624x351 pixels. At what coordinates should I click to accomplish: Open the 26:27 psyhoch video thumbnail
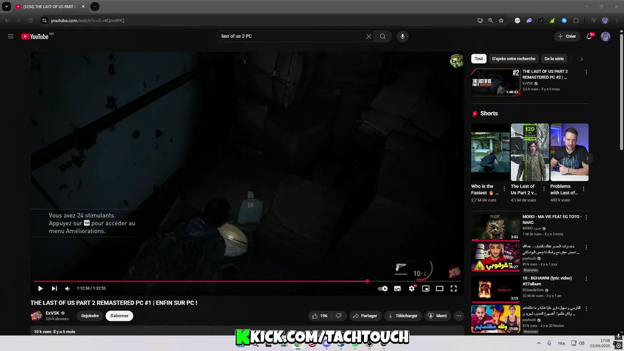coord(495,257)
